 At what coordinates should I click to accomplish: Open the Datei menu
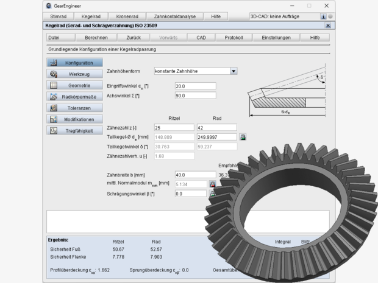tap(60, 38)
